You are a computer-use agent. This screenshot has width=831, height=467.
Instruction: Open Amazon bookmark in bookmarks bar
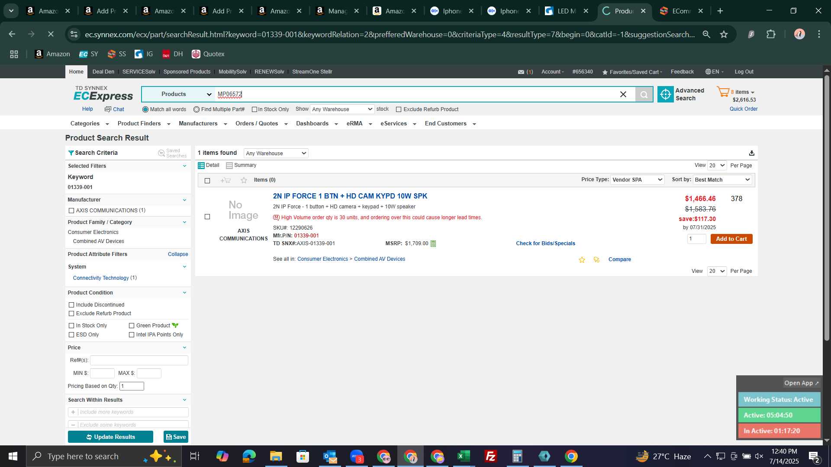(52, 54)
